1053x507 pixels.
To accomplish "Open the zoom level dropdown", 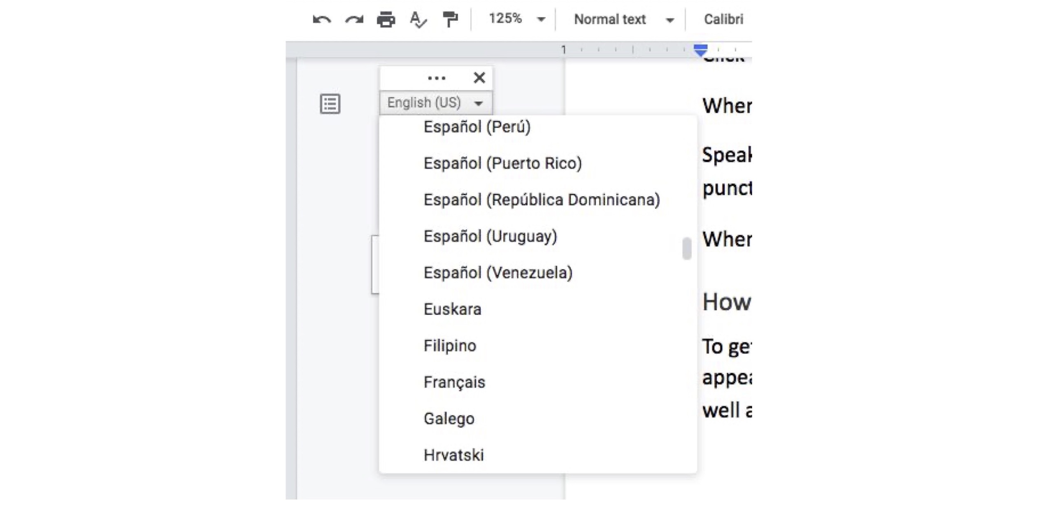I will pyautogui.click(x=514, y=19).
